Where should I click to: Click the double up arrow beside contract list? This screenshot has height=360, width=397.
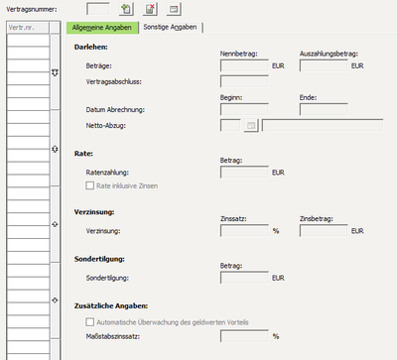point(55,149)
